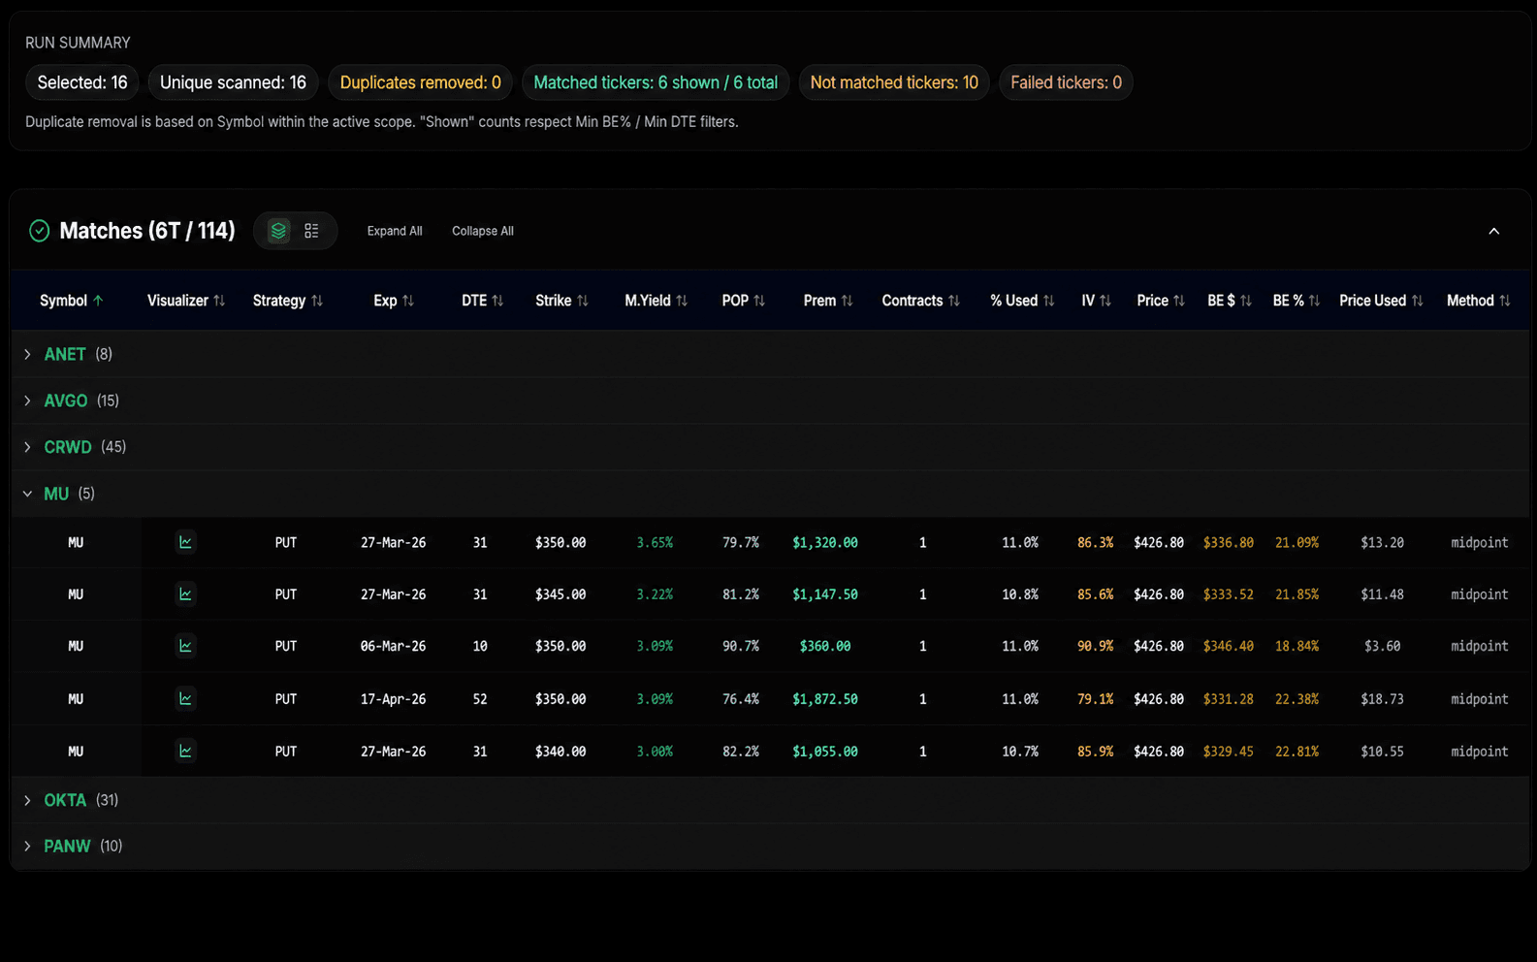Sort table by Symbol column arrow
The width and height of the screenshot is (1537, 962).
(98, 301)
